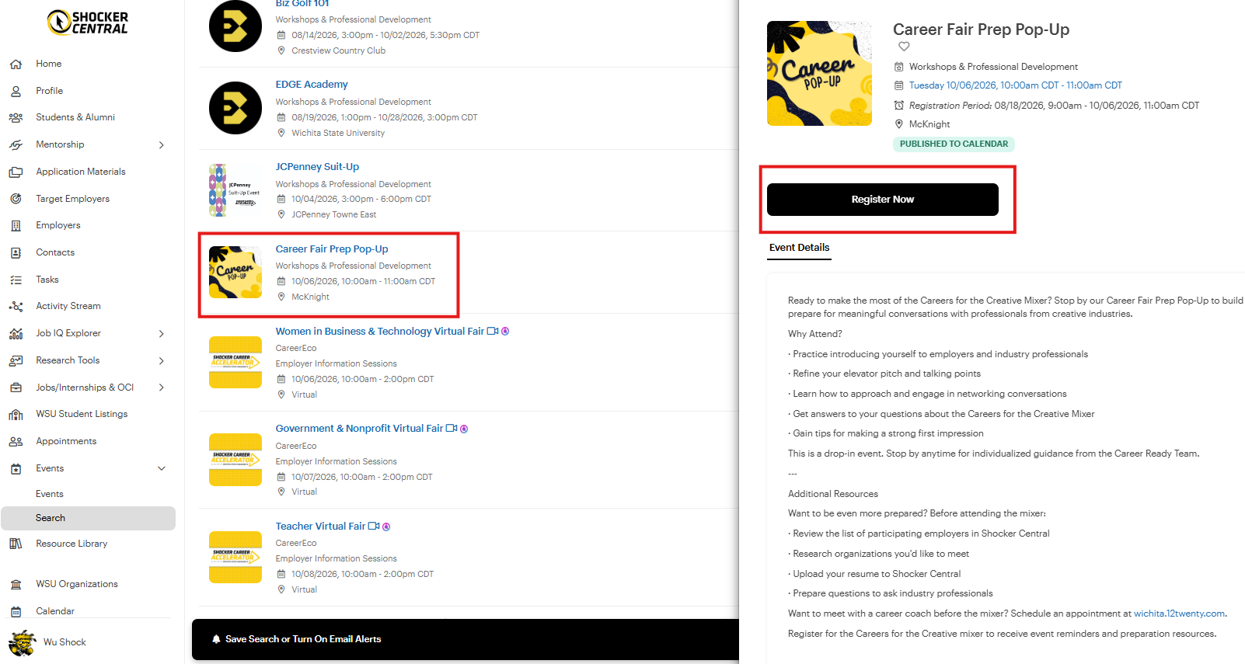
Task: Click the JCPenney Suit-Up event thumbnail
Action: click(235, 190)
